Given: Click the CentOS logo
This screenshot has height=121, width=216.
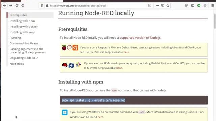Looking at the screenshot, I should point(78,64).
